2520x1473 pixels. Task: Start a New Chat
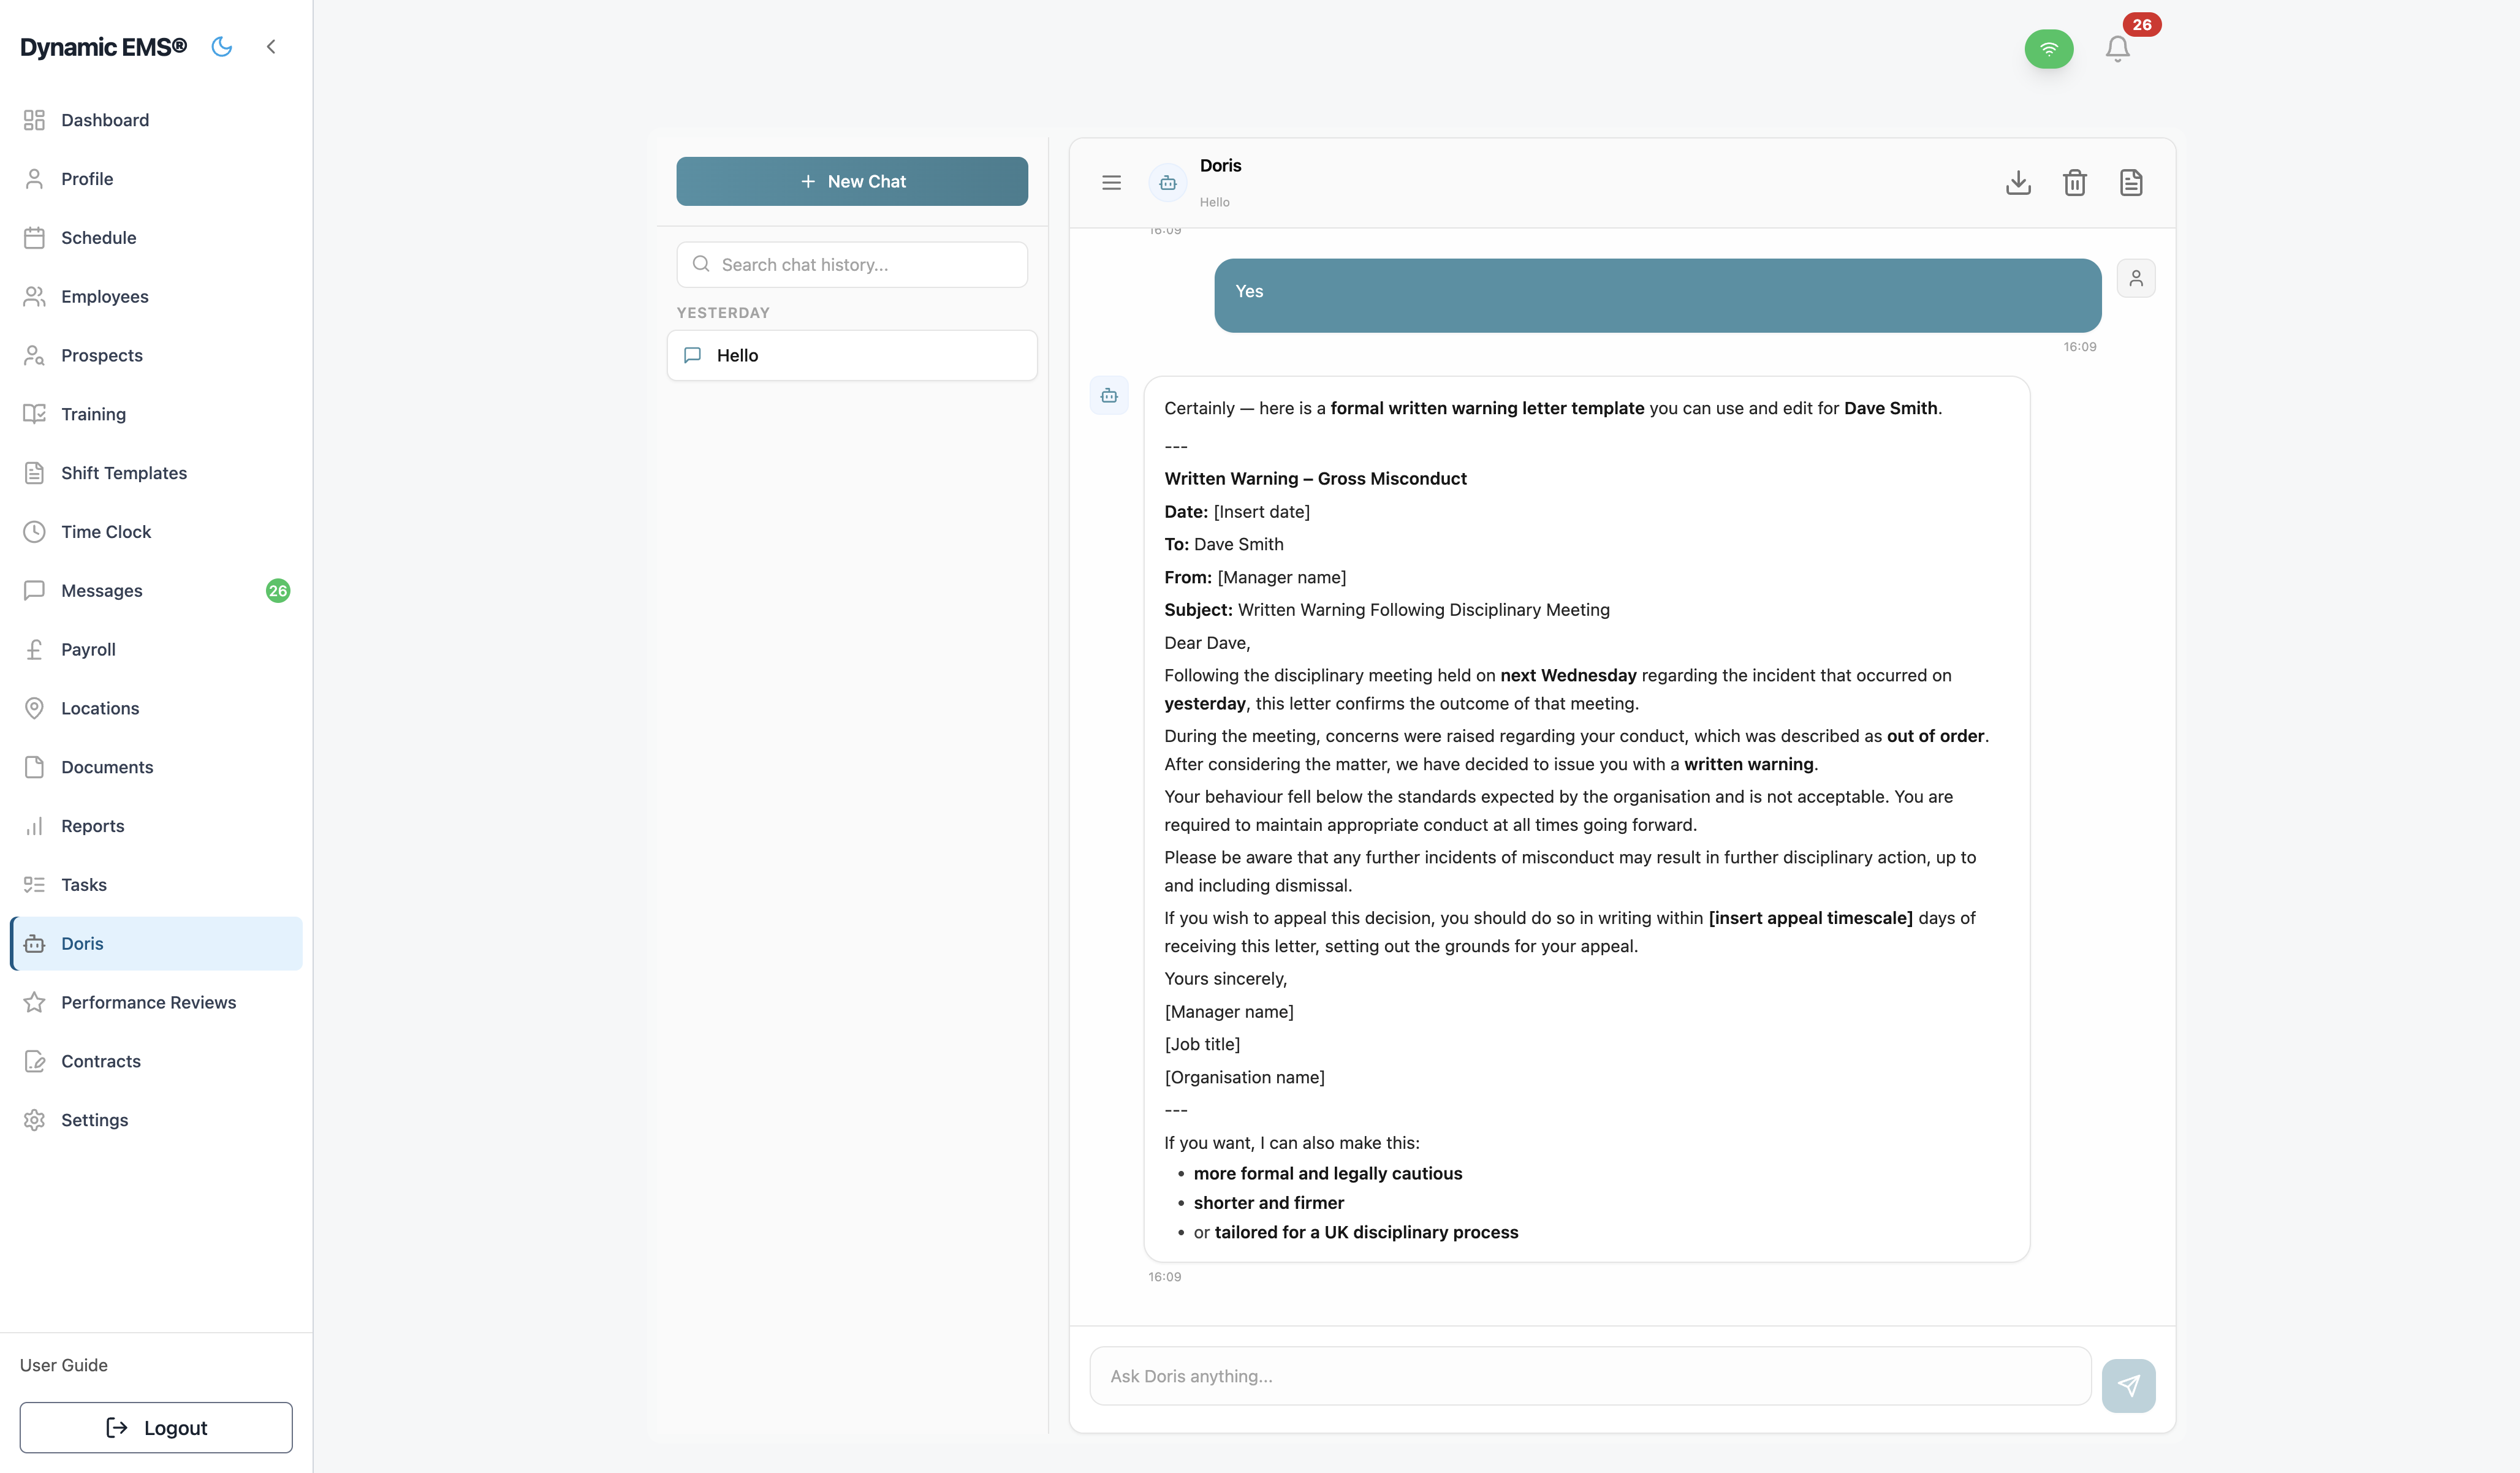(x=852, y=181)
